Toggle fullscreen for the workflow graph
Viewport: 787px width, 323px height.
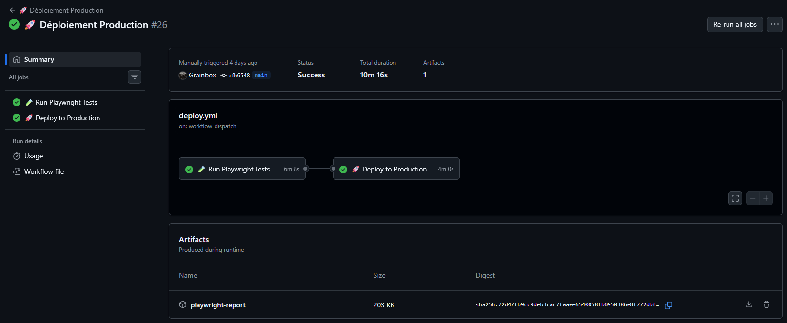(735, 198)
